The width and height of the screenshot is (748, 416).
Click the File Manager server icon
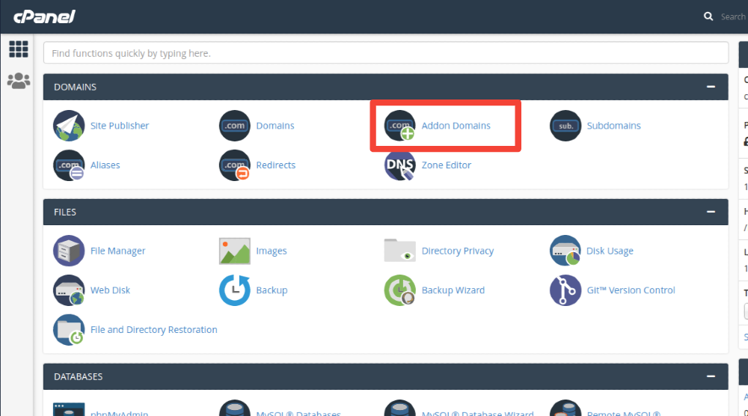click(69, 251)
